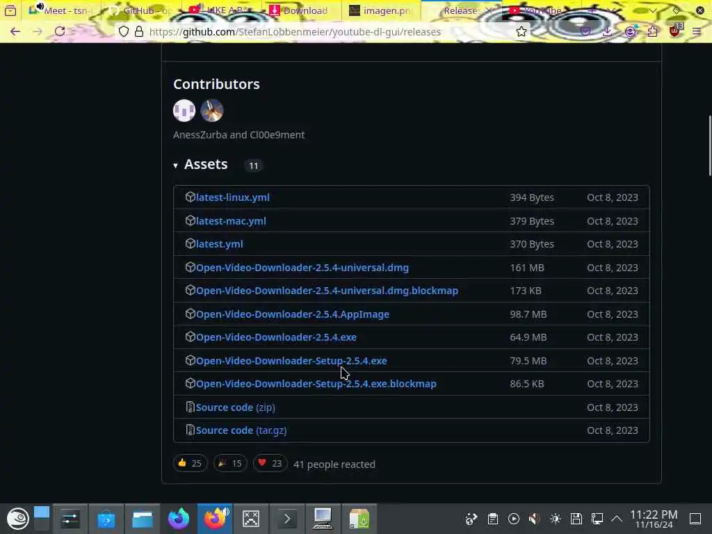Open Firefox Developer Edition in taskbar
This screenshot has width=712, height=534.
click(179, 519)
